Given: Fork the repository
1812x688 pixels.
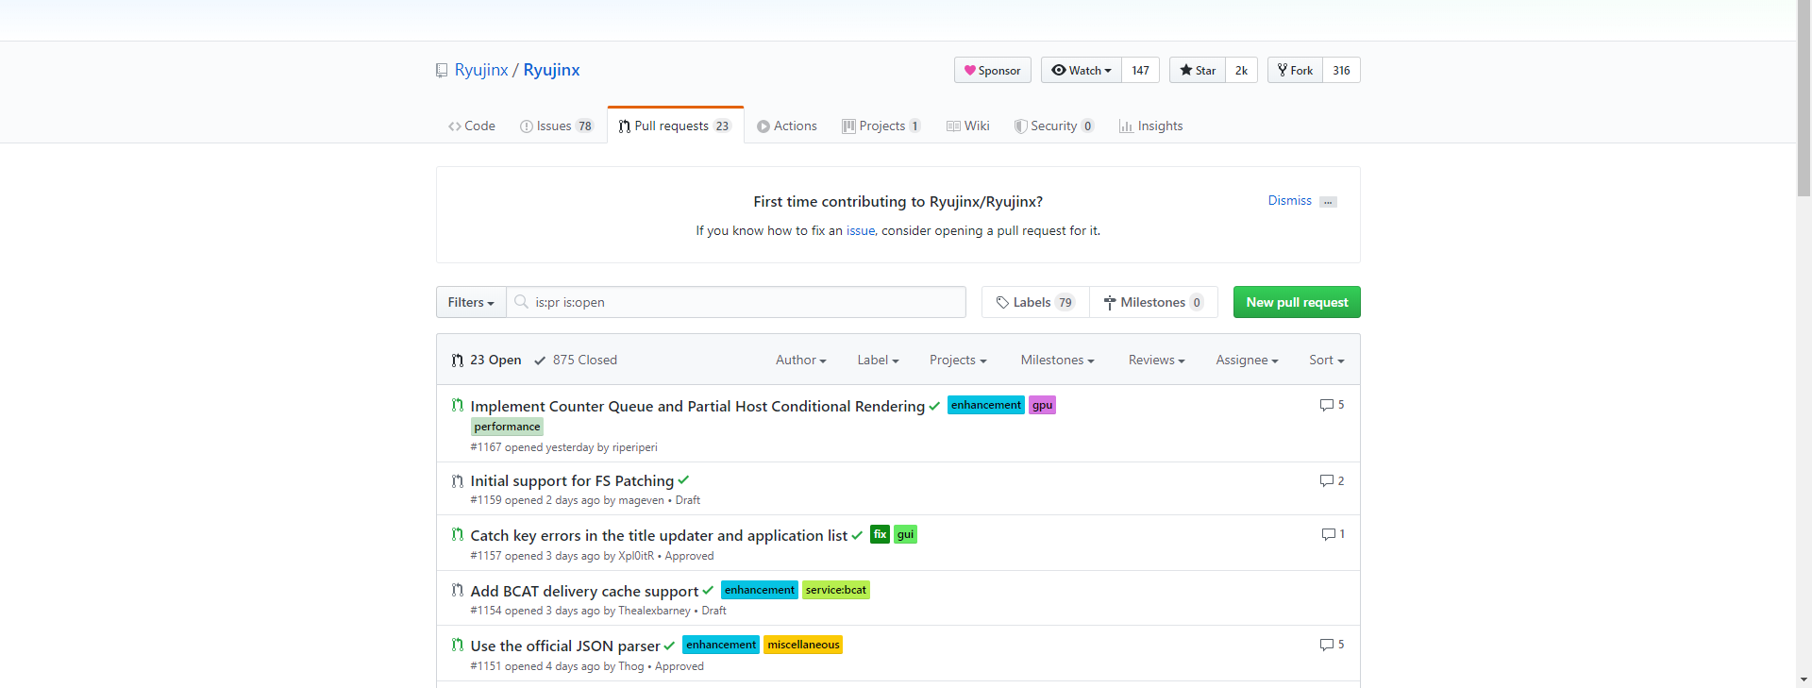Looking at the screenshot, I should point(1295,71).
